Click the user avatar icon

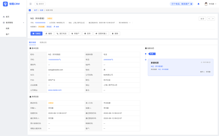click(206, 4)
